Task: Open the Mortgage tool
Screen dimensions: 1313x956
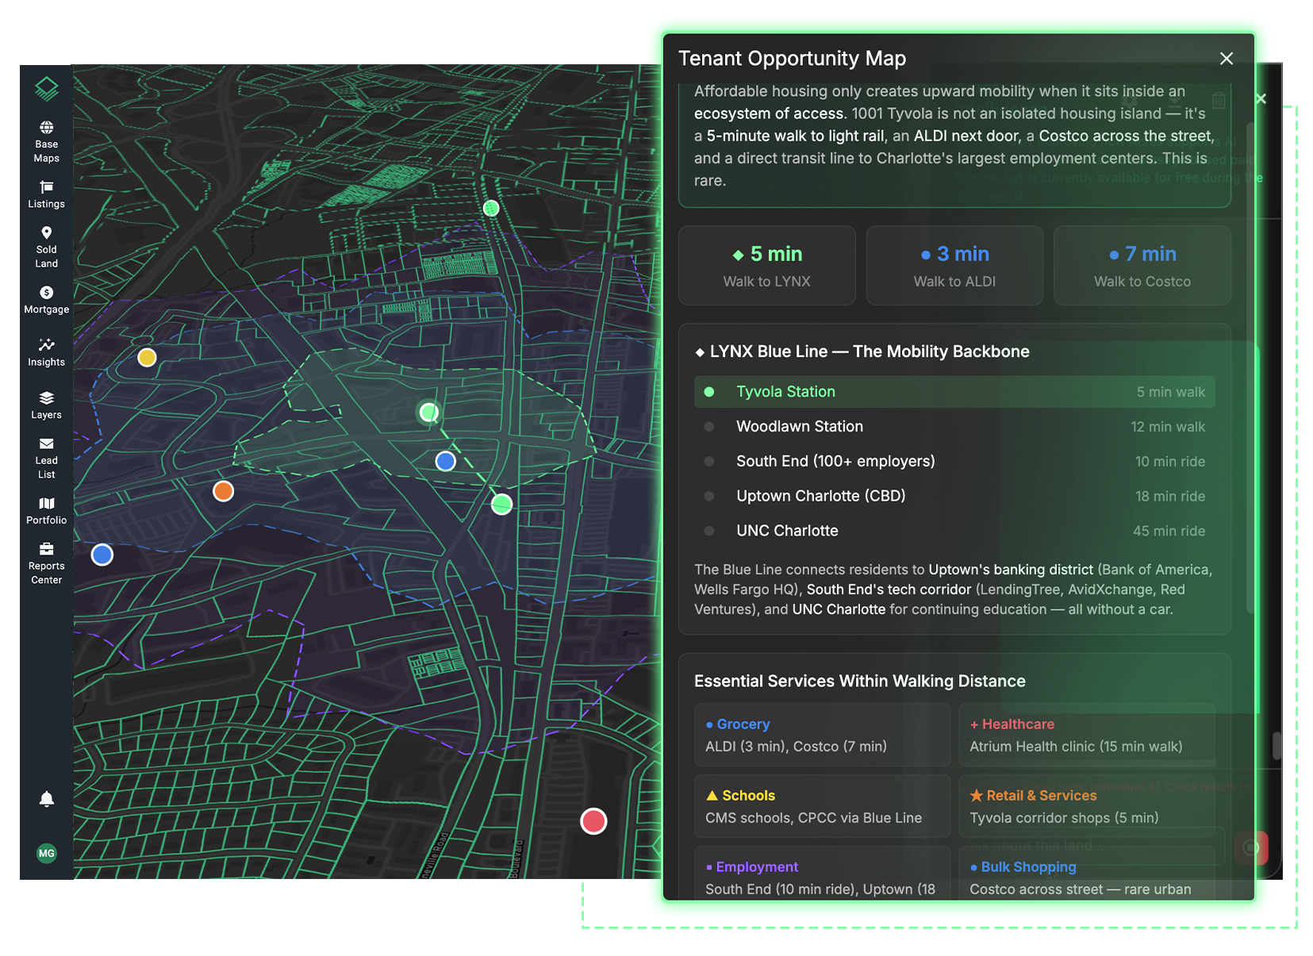Action: [47, 300]
